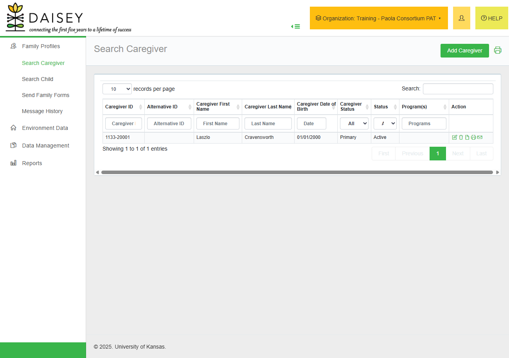This screenshot has height=358, width=509.
Task: Open Send Family Forms page
Action: pos(46,95)
